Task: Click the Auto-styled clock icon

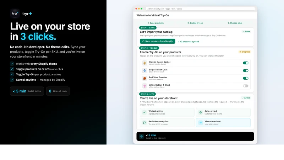Action: click(x=201, y=112)
